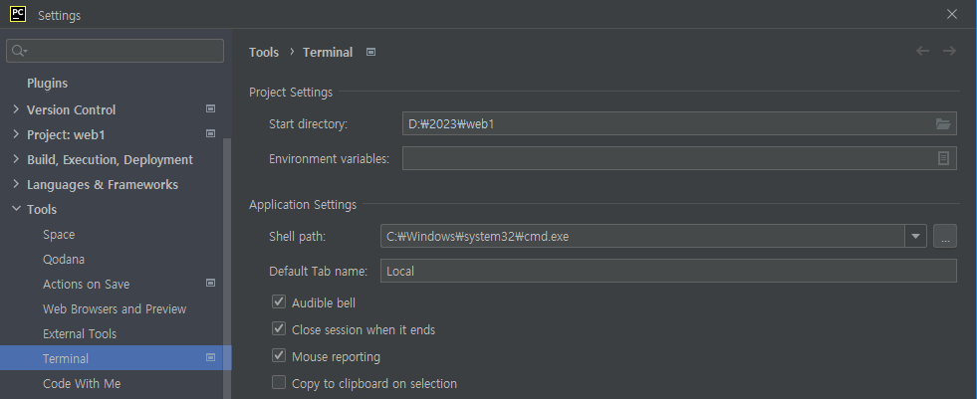This screenshot has width=977, height=399.
Task: Click the Version Control tree label
Action: (71, 110)
